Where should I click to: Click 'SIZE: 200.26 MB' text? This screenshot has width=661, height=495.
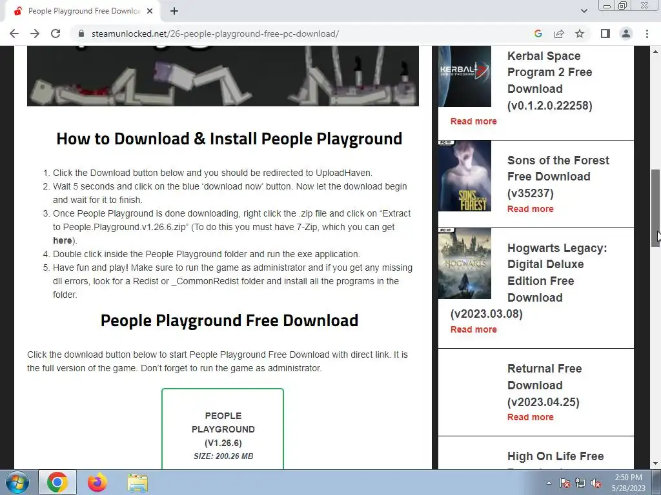coord(223,456)
